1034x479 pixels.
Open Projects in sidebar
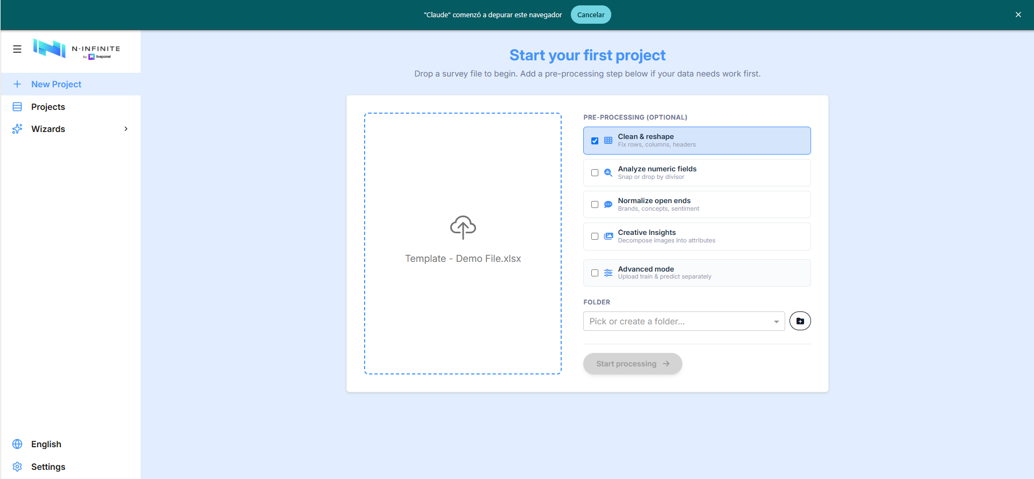(x=71, y=107)
